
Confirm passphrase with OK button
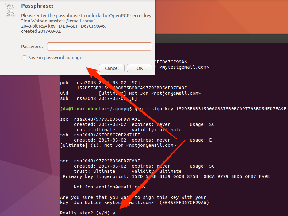click(x=140, y=68)
